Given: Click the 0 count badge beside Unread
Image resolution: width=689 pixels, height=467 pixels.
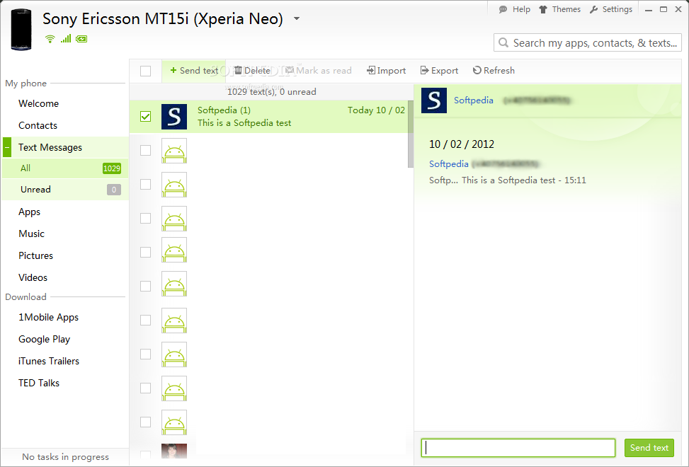Looking at the screenshot, I should click(x=114, y=190).
